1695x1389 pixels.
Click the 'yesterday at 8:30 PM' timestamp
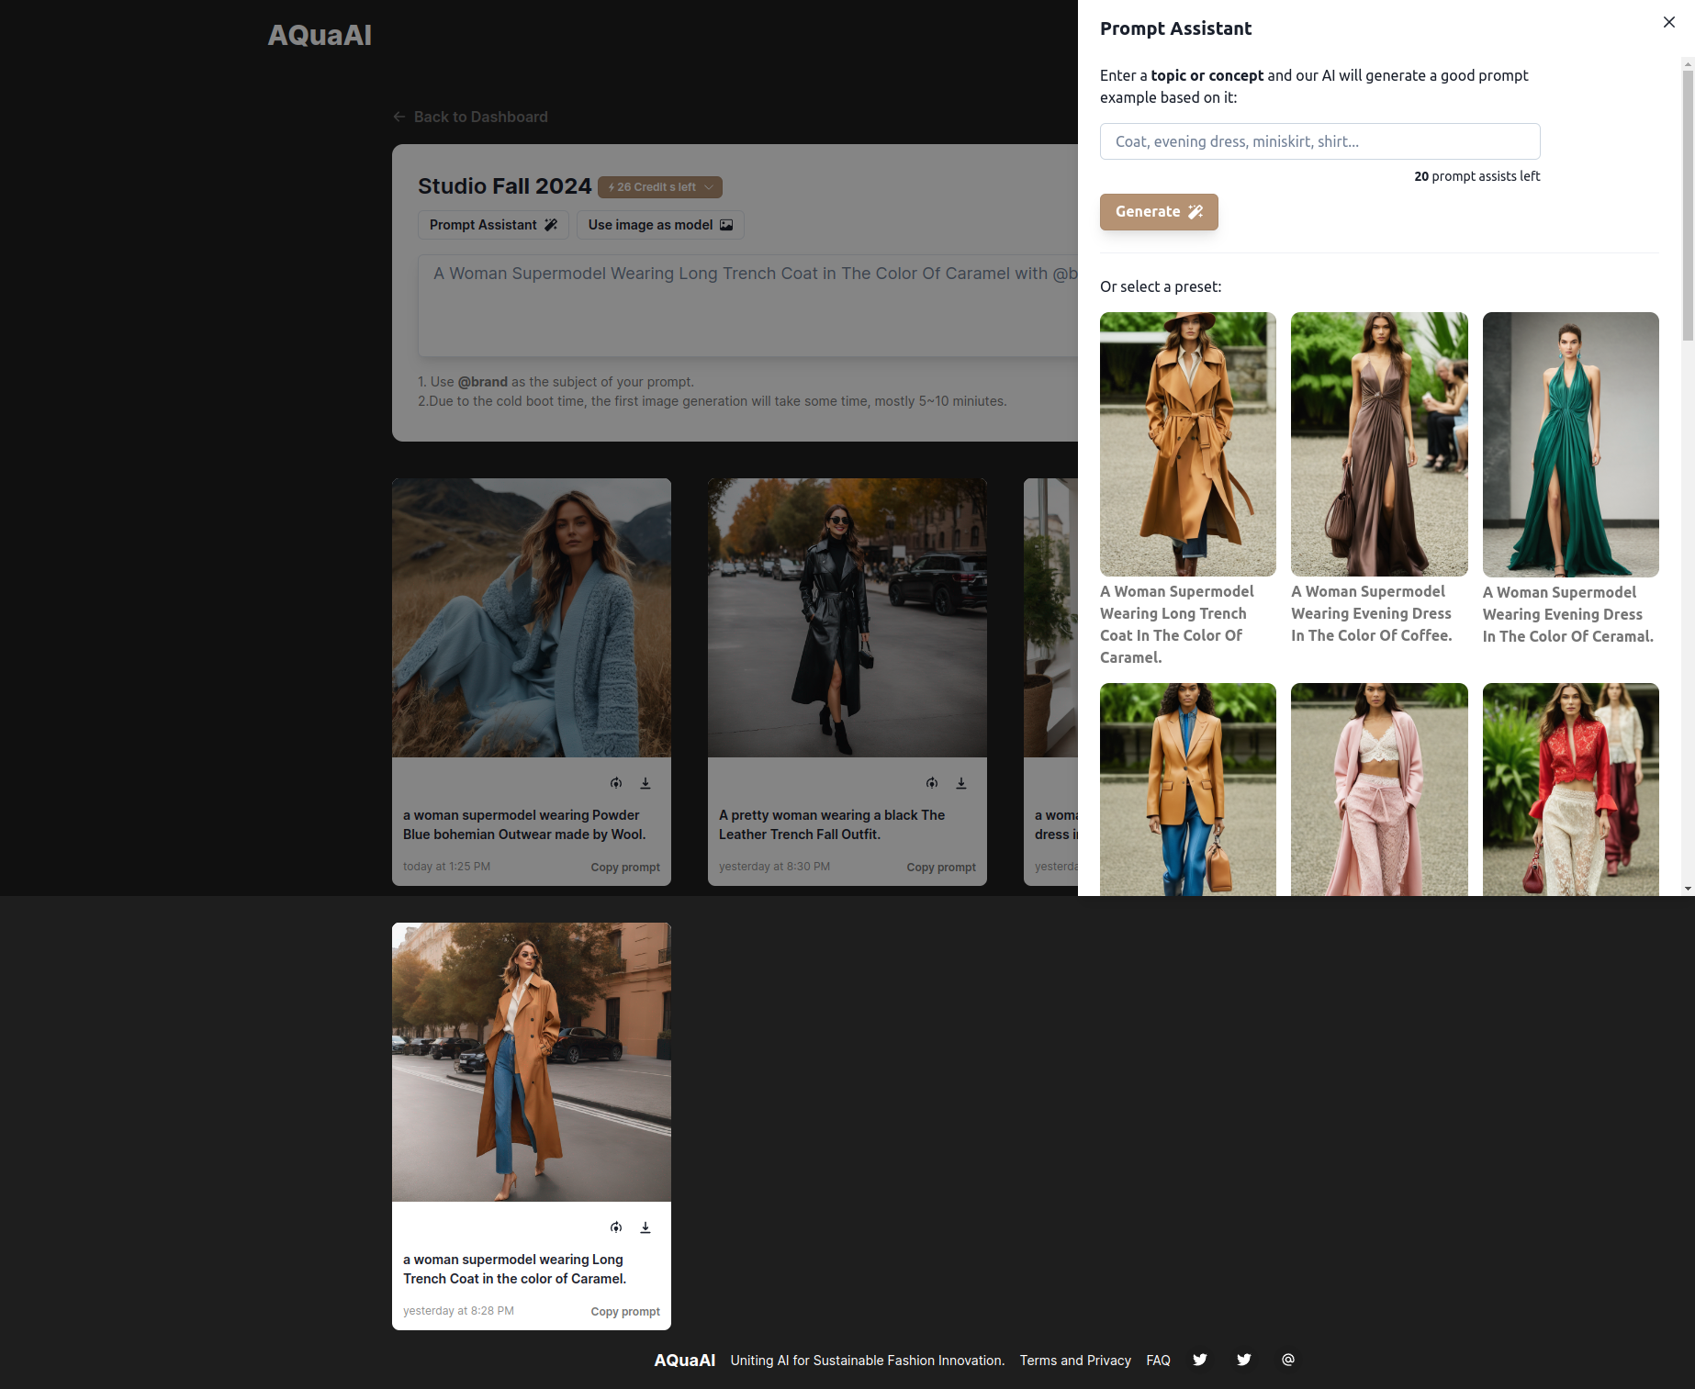[x=774, y=867]
